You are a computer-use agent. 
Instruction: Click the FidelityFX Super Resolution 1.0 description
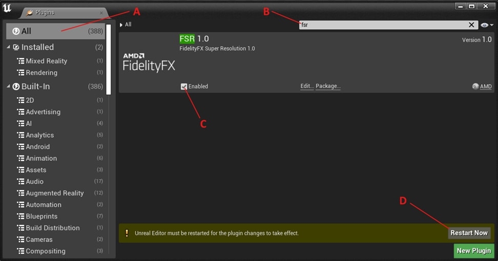coord(217,49)
